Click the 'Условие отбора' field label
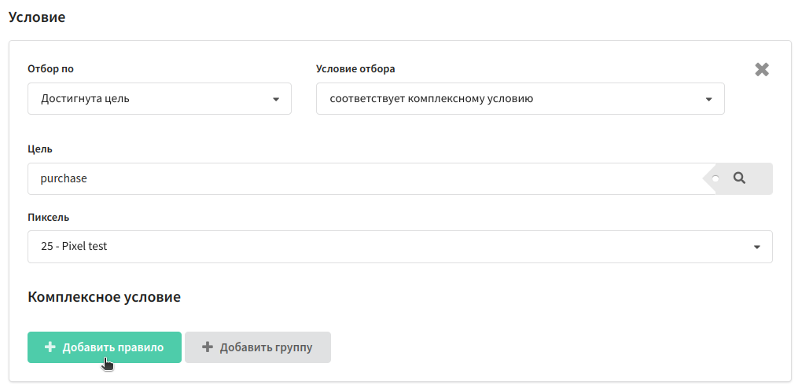802x389 pixels. [x=355, y=68]
